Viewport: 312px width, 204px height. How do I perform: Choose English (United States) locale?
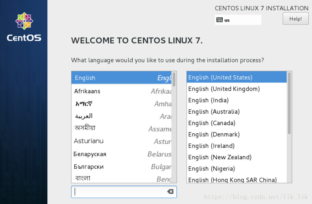[237, 77]
